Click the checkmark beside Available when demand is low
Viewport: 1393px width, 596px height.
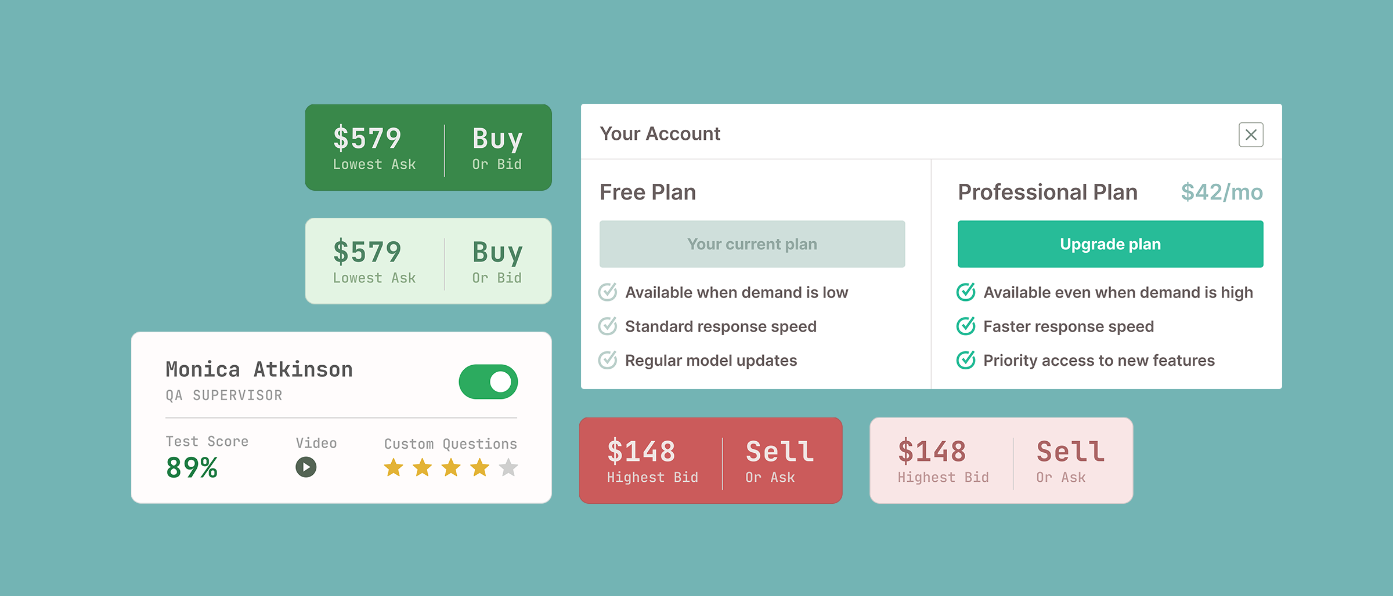click(607, 292)
